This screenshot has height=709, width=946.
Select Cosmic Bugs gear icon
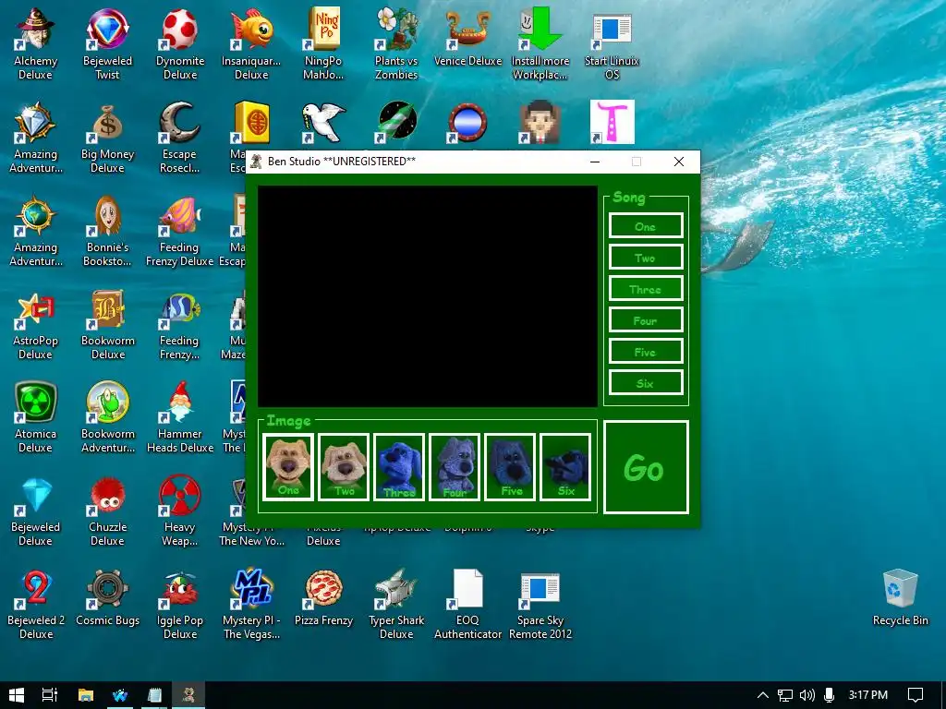pyautogui.click(x=107, y=597)
